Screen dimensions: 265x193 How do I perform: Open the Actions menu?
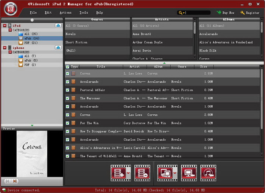click(x=65, y=12)
